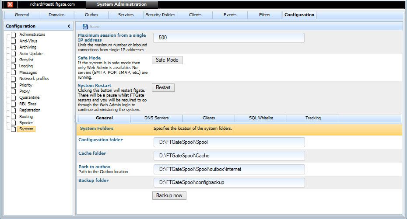Image resolution: width=407 pixels, height=219 pixels.
Task: Click the Cache folder path field
Action: coord(229,156)
